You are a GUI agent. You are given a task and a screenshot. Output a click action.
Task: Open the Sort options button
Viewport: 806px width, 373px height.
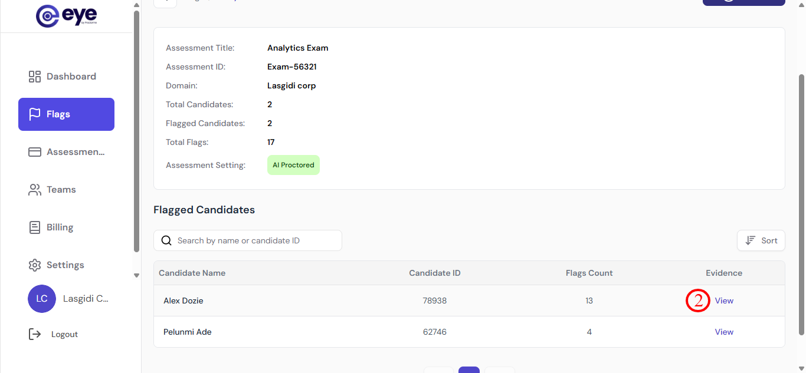pyautogui.click(x=761, y=240)
